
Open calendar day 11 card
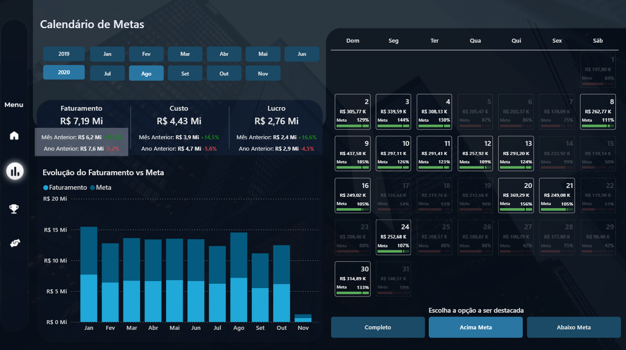(434, 153)
